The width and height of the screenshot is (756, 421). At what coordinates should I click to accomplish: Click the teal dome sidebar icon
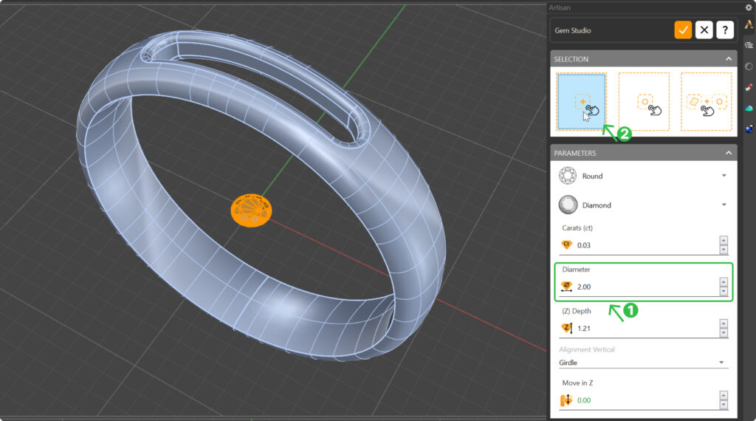tap(749, 109)
